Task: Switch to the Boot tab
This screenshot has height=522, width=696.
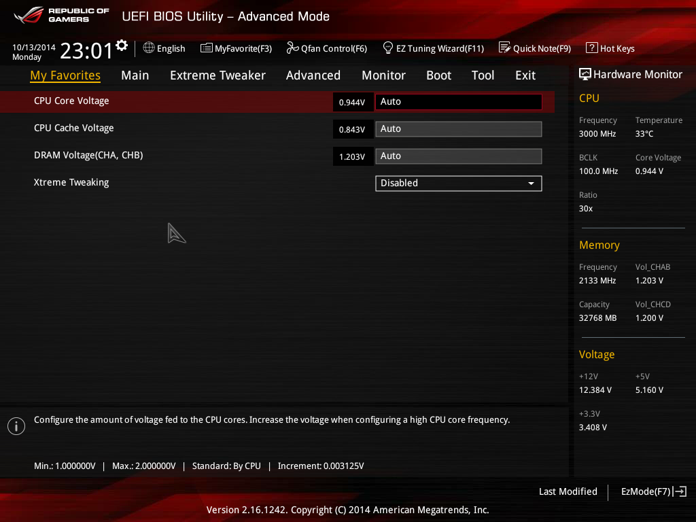Action: point(438,75)
